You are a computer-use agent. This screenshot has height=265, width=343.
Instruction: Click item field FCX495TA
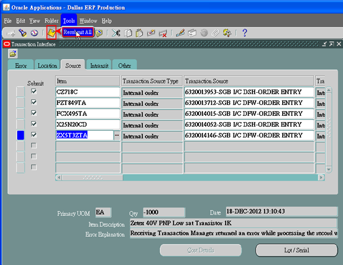[88, 114]
